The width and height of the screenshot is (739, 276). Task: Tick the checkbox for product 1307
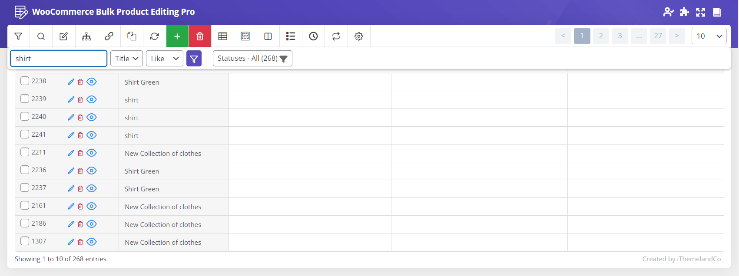[x=25, y=241]
